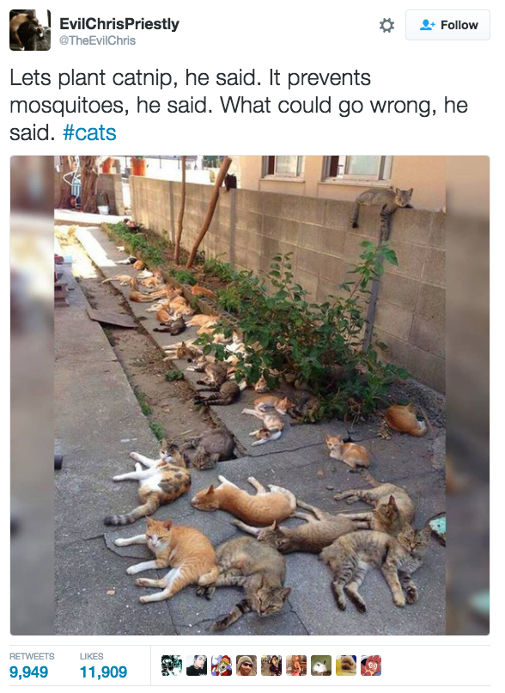This screenshot has height=693, width=505.
Task: Click the RETWEETS label
Action: pyautogui.click(x=32, y=656)
